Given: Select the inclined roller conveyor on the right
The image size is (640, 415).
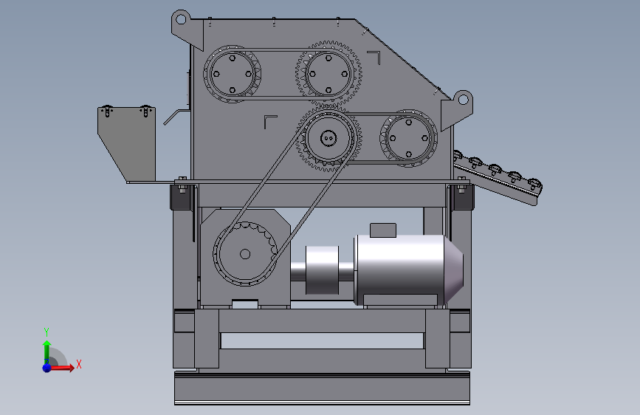Looking at the screenshot, I should 497,177.
